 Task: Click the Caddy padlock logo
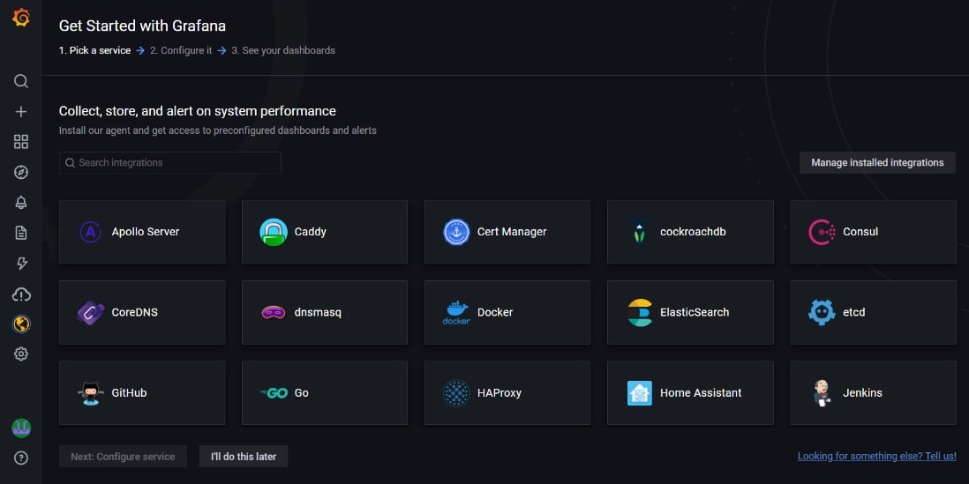[x=274, y=232]
